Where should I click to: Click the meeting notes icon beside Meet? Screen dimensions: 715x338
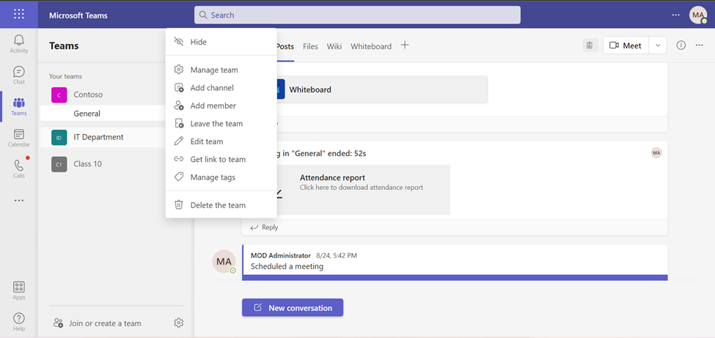[x=590, y=45]
